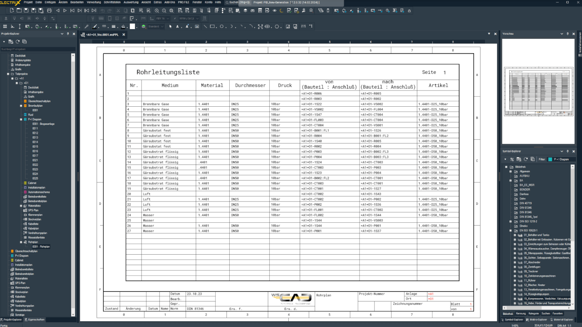This screenshot has width=582, height=327.
Task: Pick the arrow selection pointer tool
Action: pos(170,27)
